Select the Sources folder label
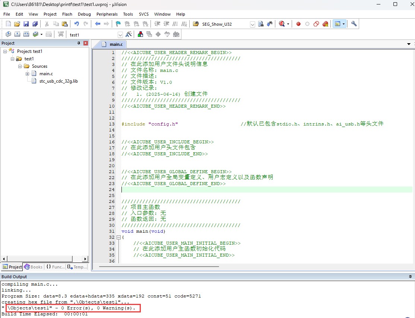This screenshot has height=318, width=415. point(40,66)
